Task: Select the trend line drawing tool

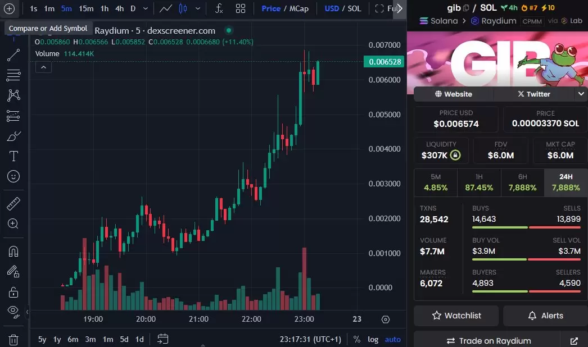Action: 13,55
